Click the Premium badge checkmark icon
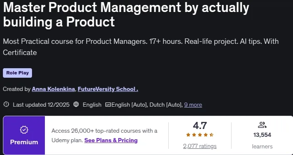Viewport: 293px width, 155px height. coord(24,130)
